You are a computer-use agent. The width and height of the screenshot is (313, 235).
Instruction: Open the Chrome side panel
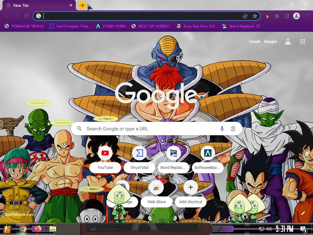(287, 16)
